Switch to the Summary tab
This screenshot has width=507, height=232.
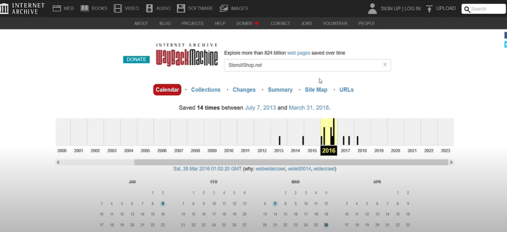coord(280,89)
